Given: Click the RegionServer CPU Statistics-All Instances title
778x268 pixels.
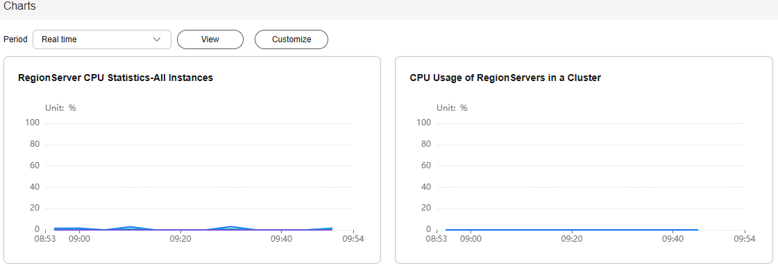Looking at the screenshot, I should [116, 78].
